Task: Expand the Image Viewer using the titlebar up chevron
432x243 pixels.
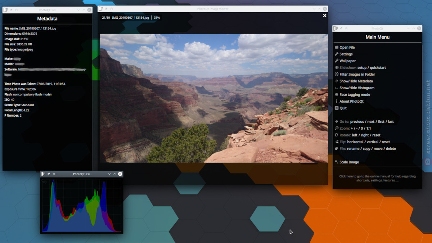Action: coord(320,9)
